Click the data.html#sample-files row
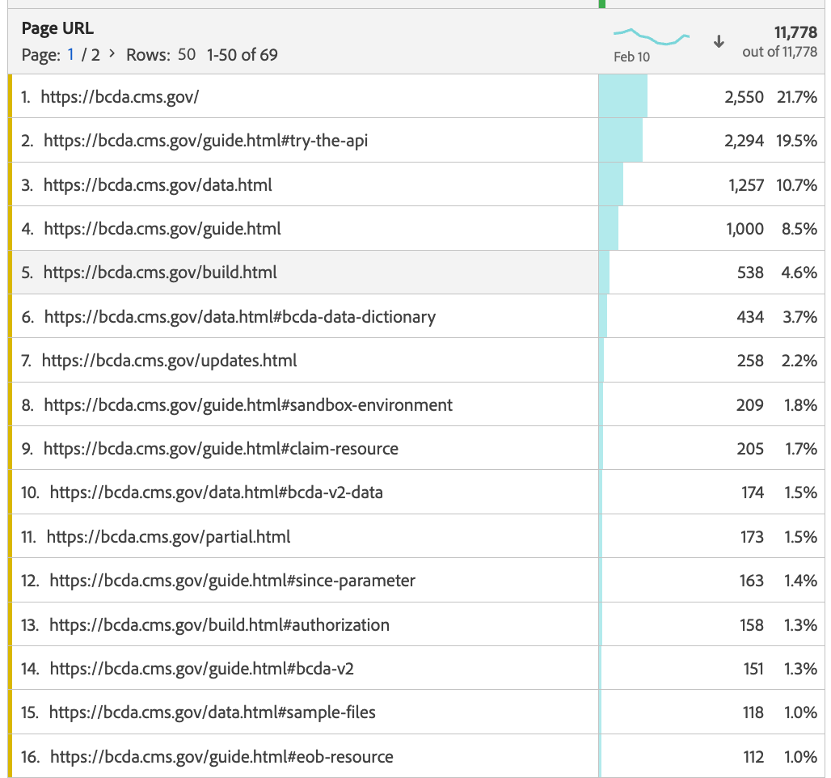The width and height of the screenshot is (831, 778). (x=212, y=712)
